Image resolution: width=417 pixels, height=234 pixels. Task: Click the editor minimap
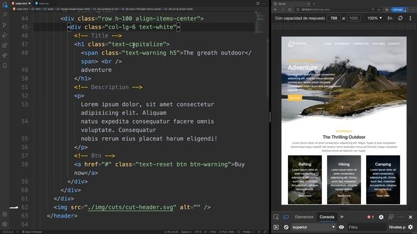260,21
